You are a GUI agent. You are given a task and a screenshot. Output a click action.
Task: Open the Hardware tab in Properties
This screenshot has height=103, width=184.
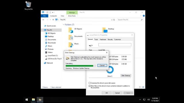pos(103,39)
